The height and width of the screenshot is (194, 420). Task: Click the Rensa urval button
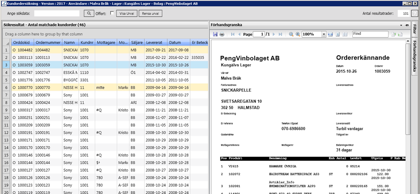[151, 14]
